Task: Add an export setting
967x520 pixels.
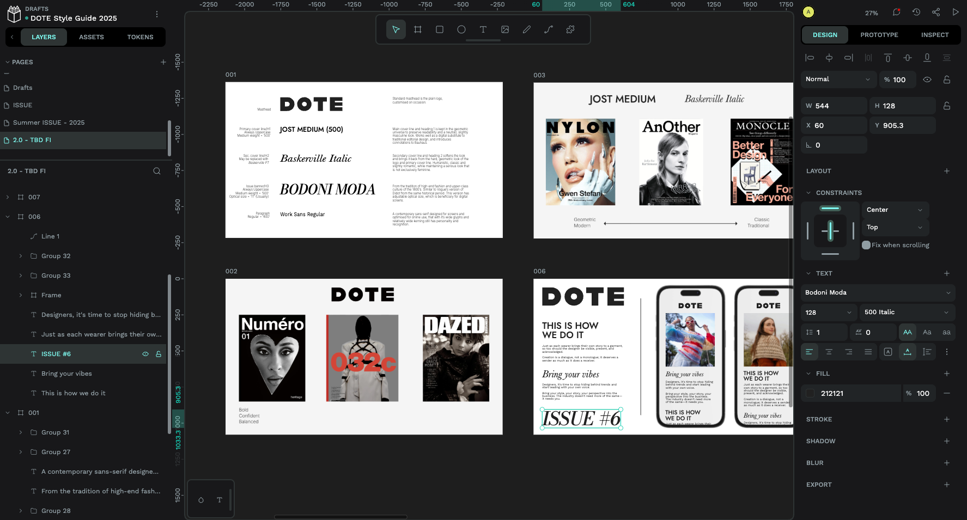Action: click(947, 485)
